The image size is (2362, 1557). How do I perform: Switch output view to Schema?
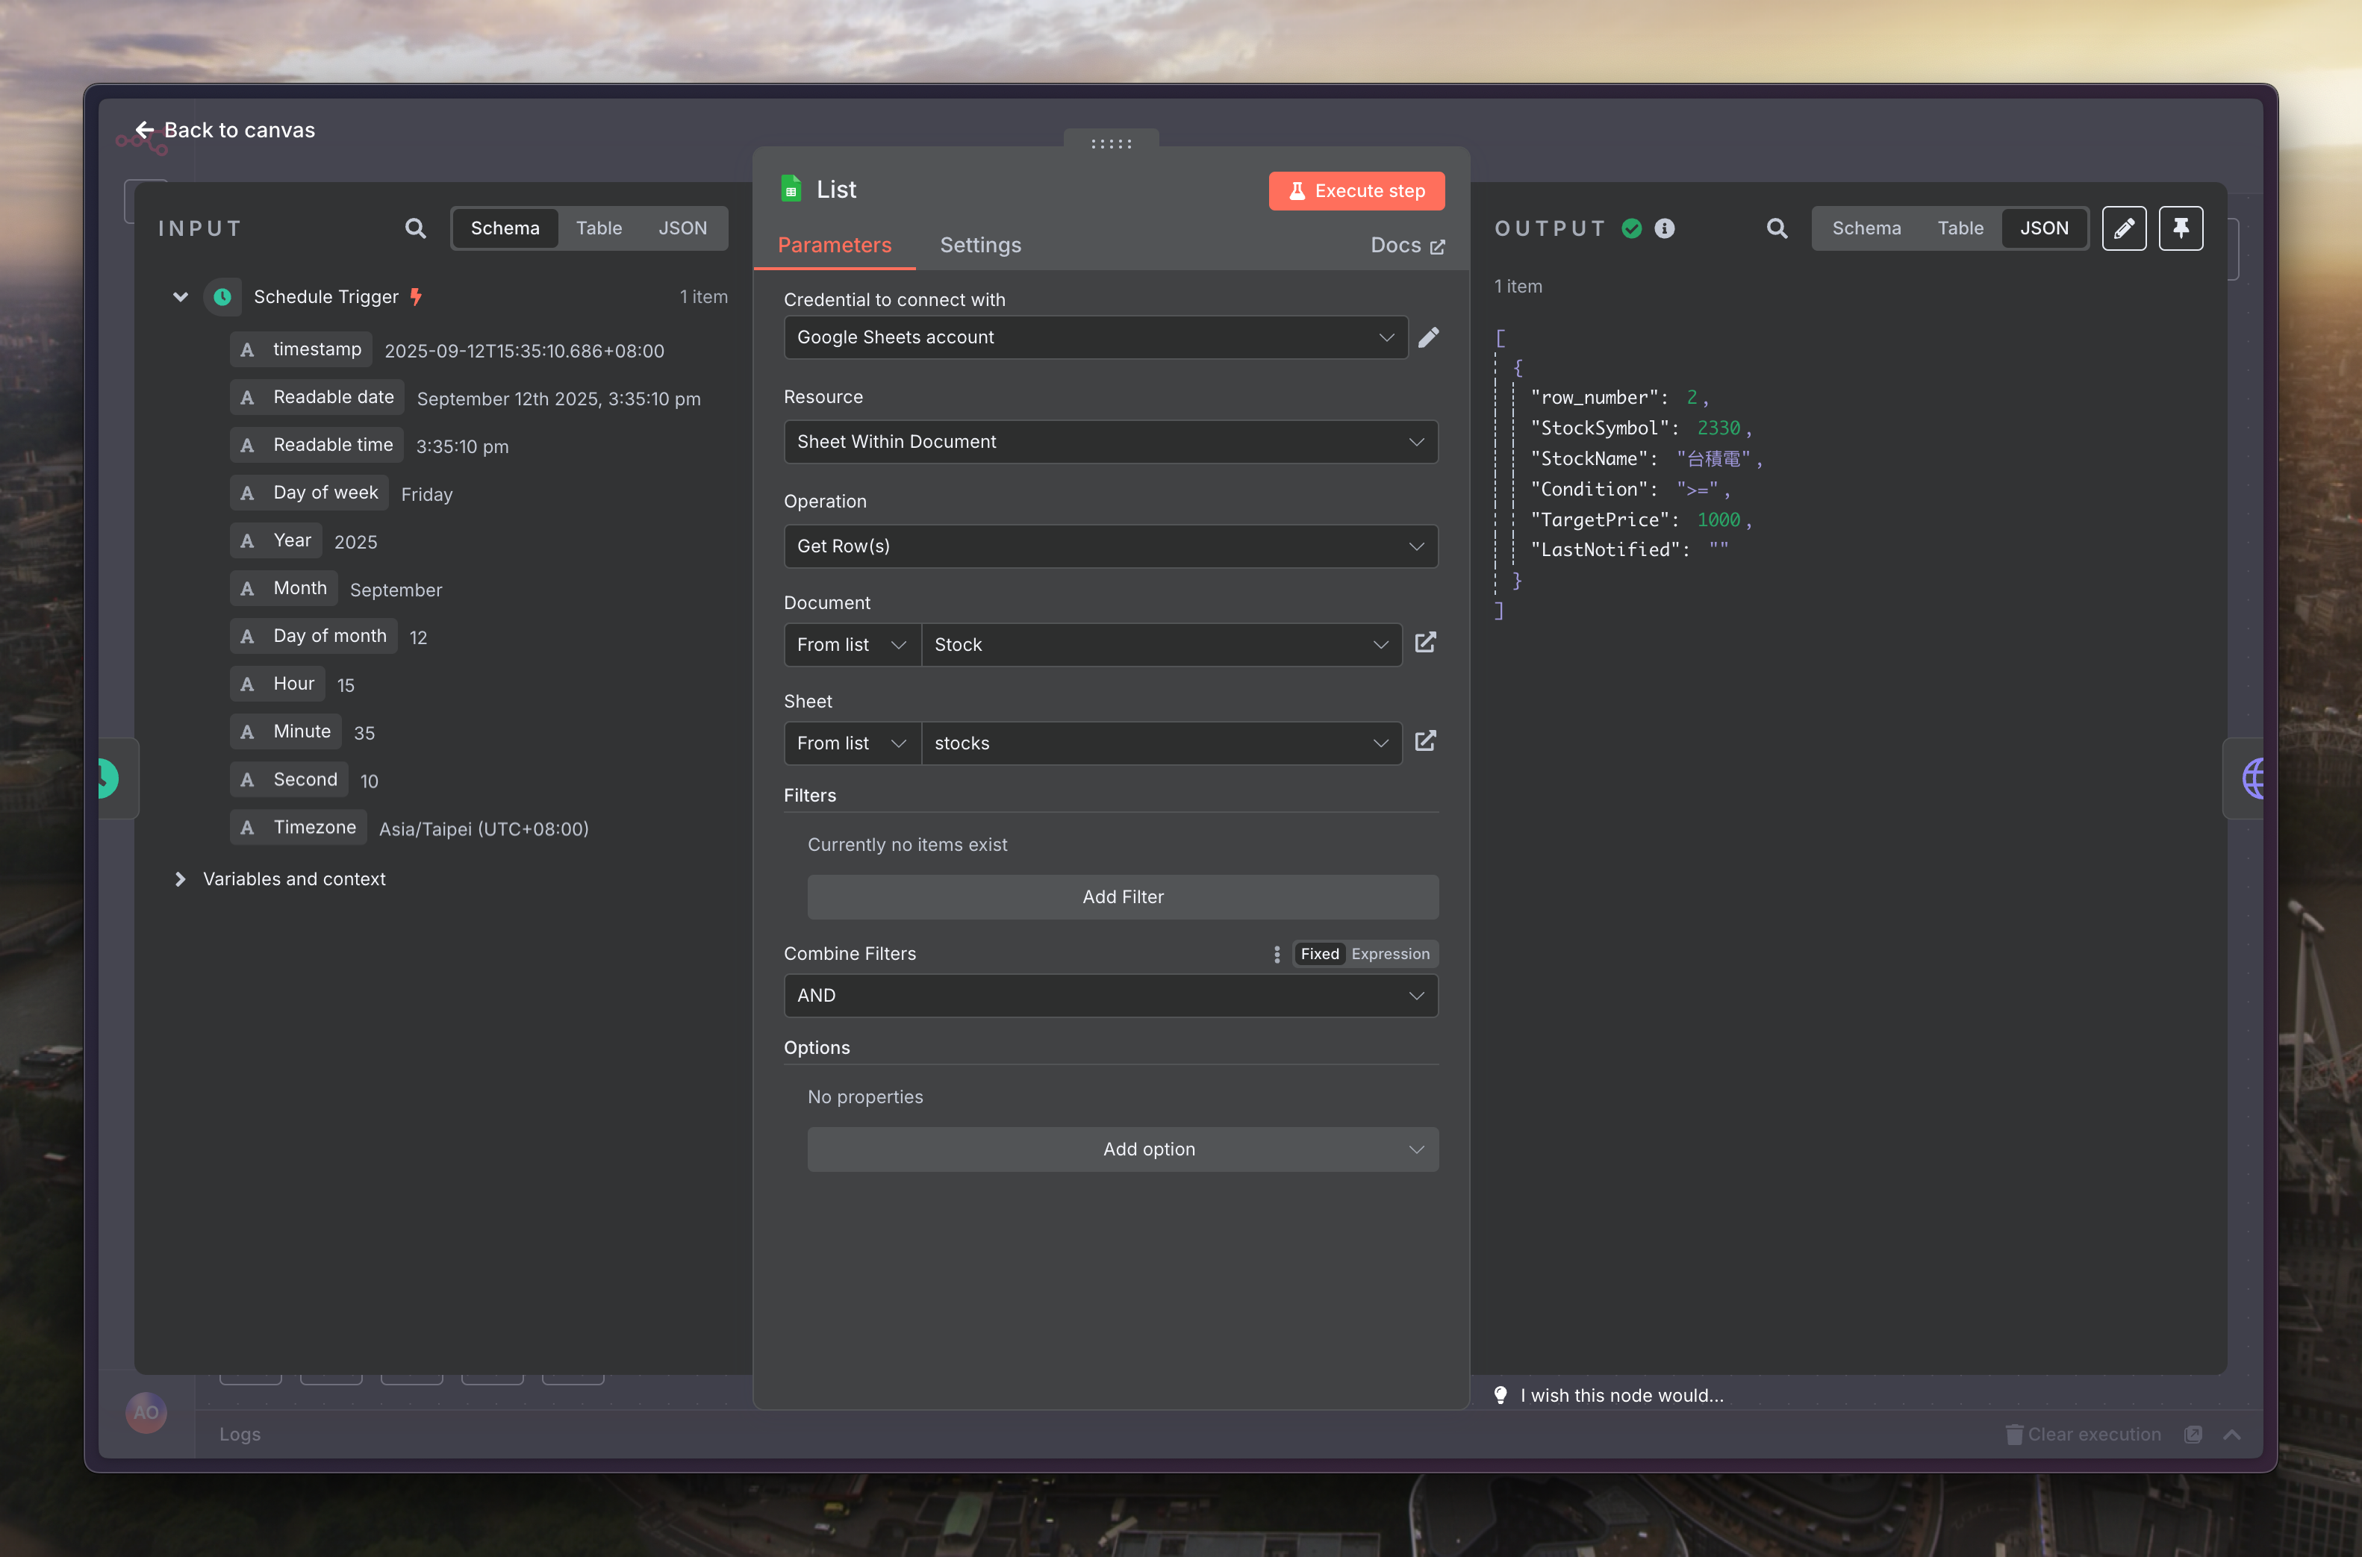pos(1866,228)
